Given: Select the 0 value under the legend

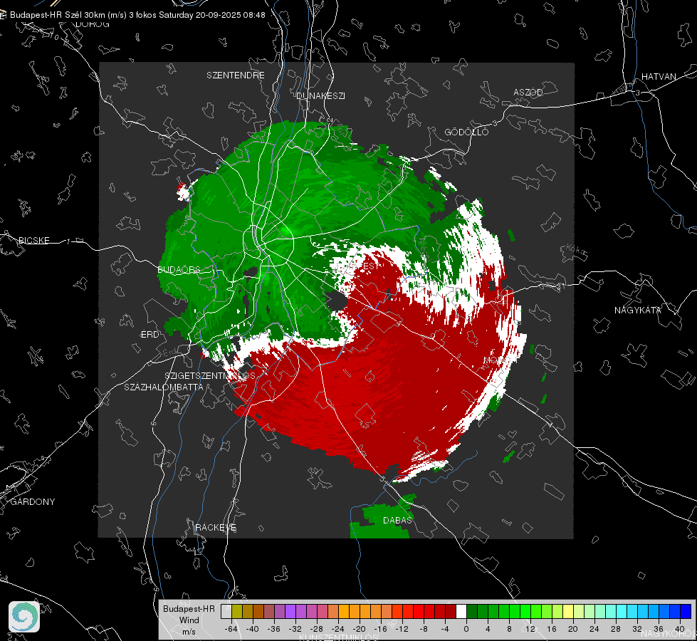Looking at the screenshot, I should pyautogui.click(x=466, y=629).
